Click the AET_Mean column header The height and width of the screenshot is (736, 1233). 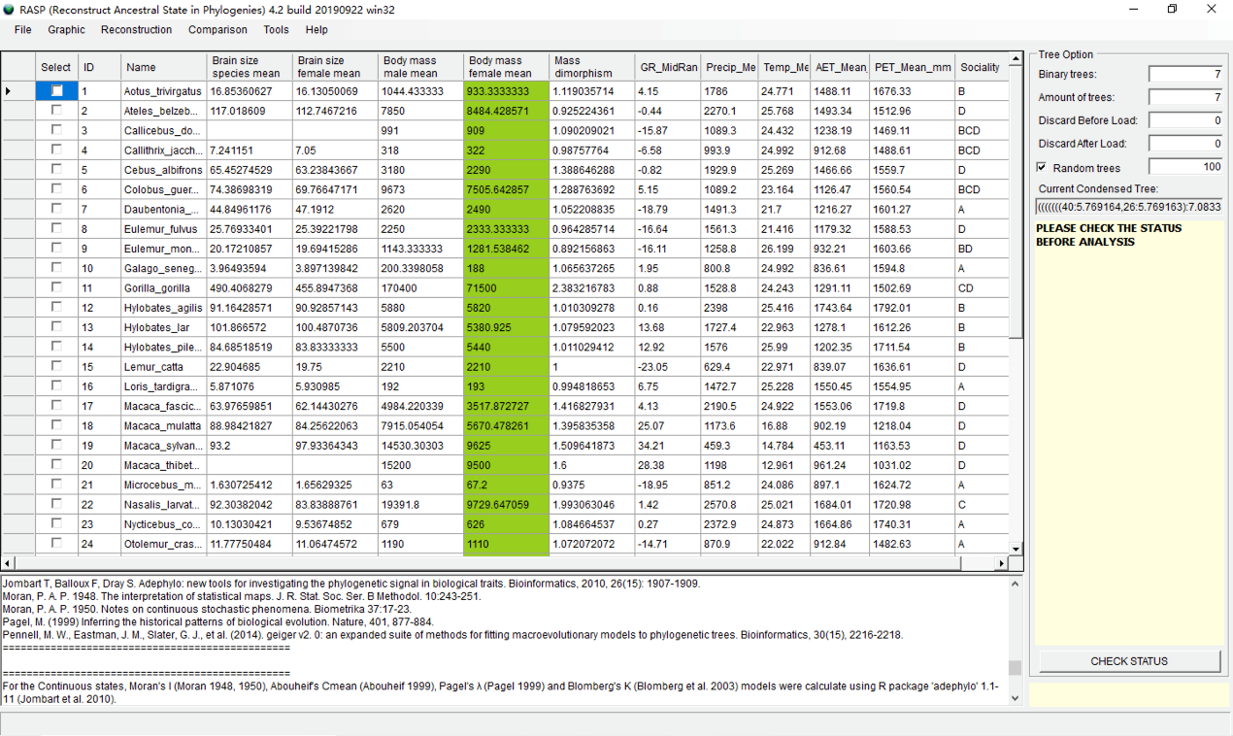[841, 67]
